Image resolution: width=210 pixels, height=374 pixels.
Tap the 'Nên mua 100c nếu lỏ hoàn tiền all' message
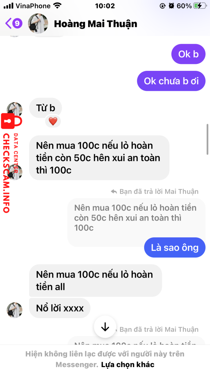click(x=95, y=281)
